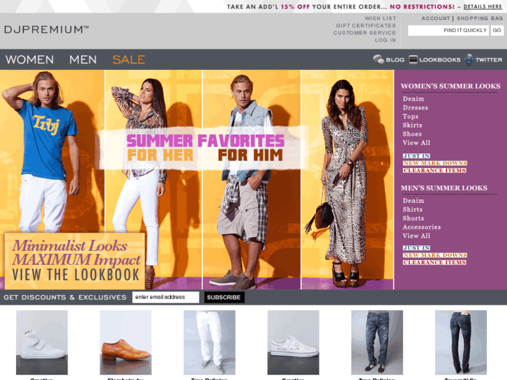Click the Blog speech bubble icon
Screen dimensions: 507x380
(378, 59)
